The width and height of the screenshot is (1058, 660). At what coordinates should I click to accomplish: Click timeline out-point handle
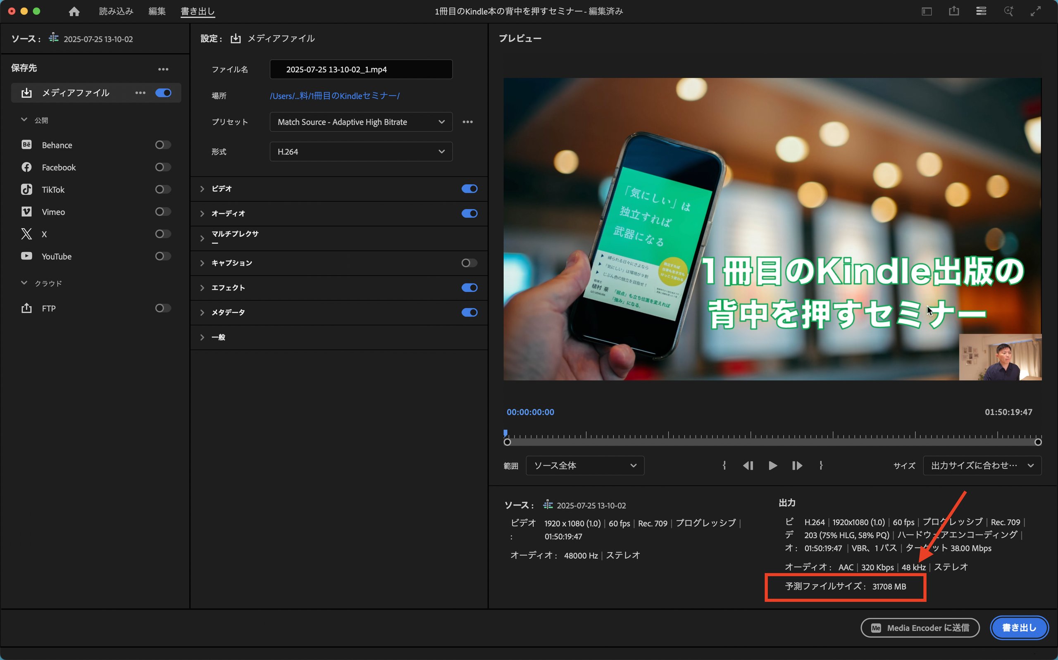[x=1038, y=442]
